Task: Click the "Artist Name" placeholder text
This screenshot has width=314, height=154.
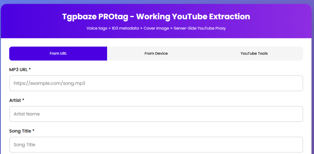Action: [x=27, y=114]
